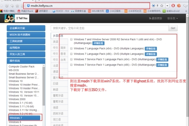Open 详细信息 for Language Pack (x64)

point(151,49)
